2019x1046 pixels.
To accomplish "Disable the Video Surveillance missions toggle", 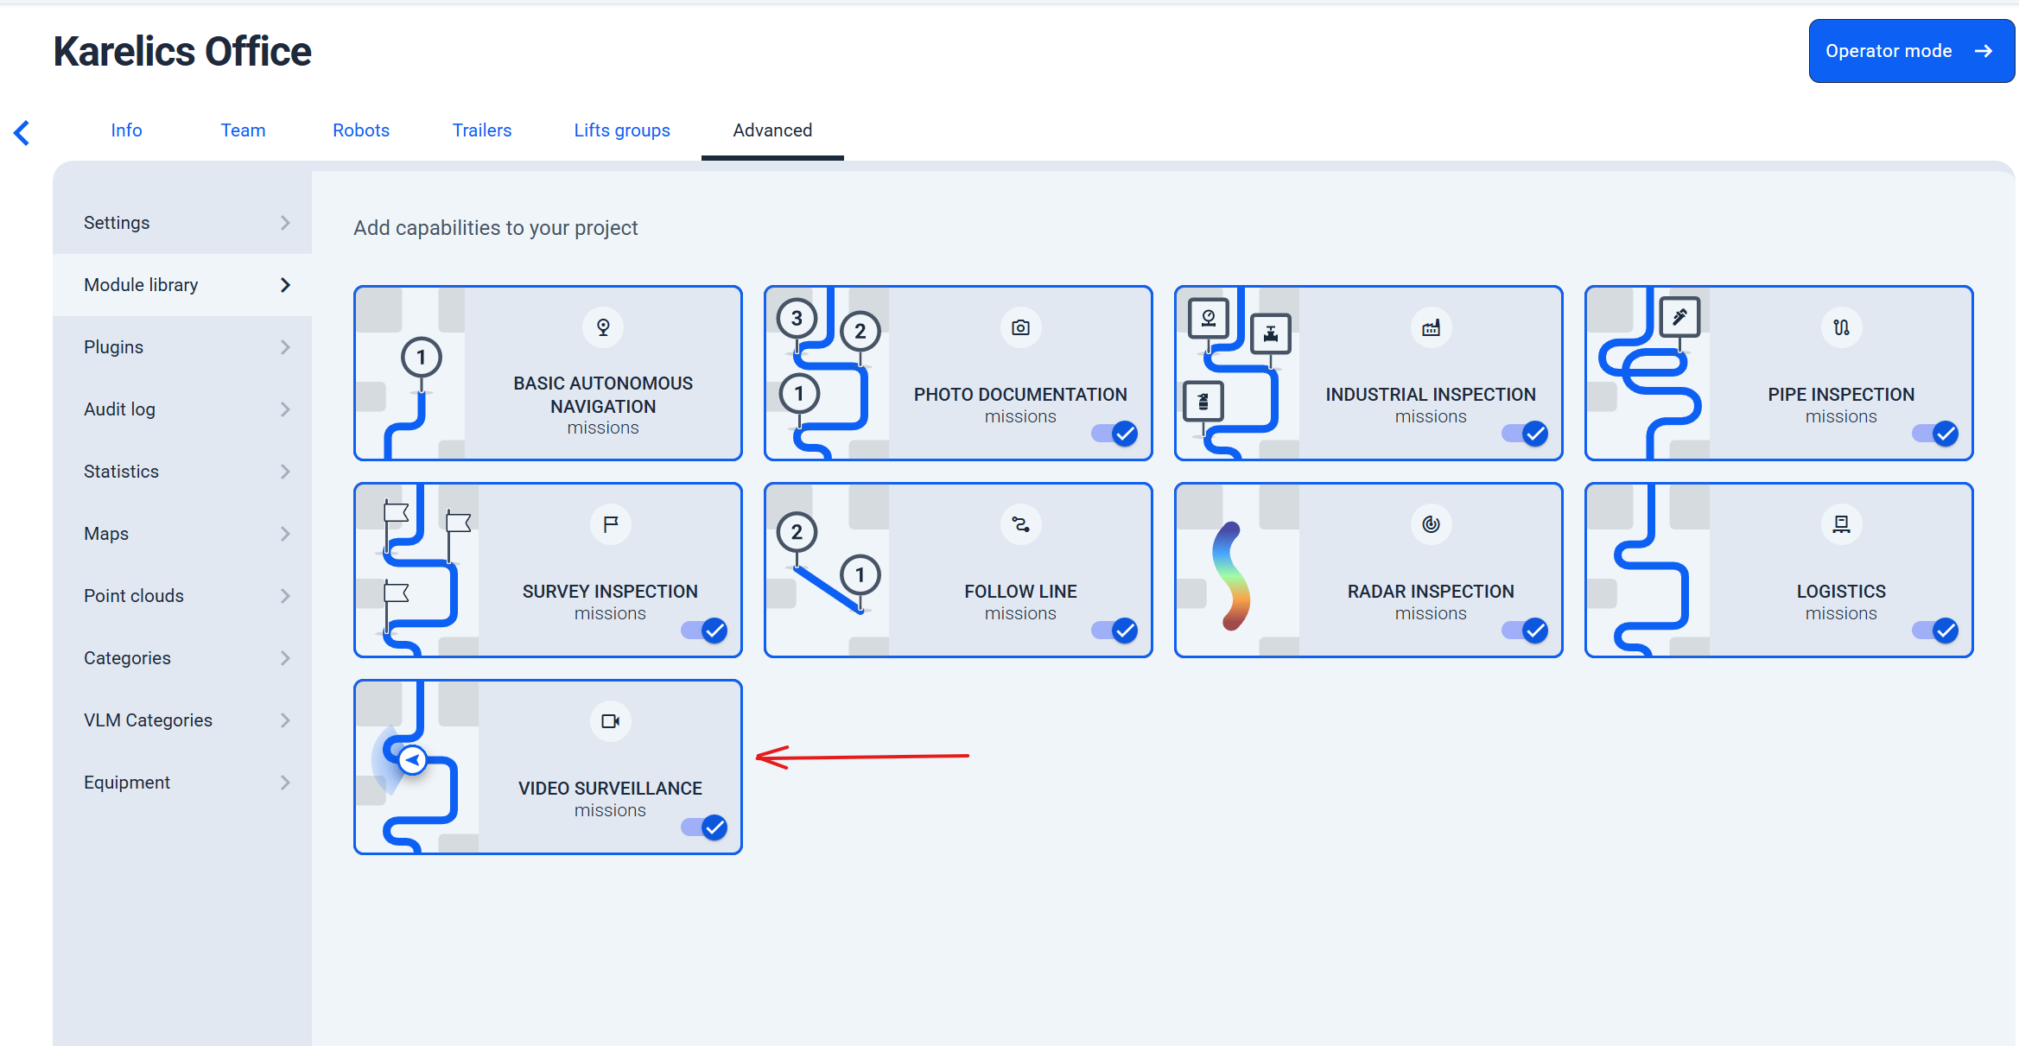I will pos(704,827).
